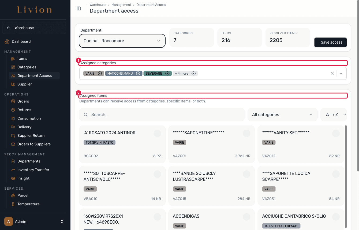Click the Warehouse breadcrumb link
The height and width of the screenshot is (230, 359).
[98, 5]
